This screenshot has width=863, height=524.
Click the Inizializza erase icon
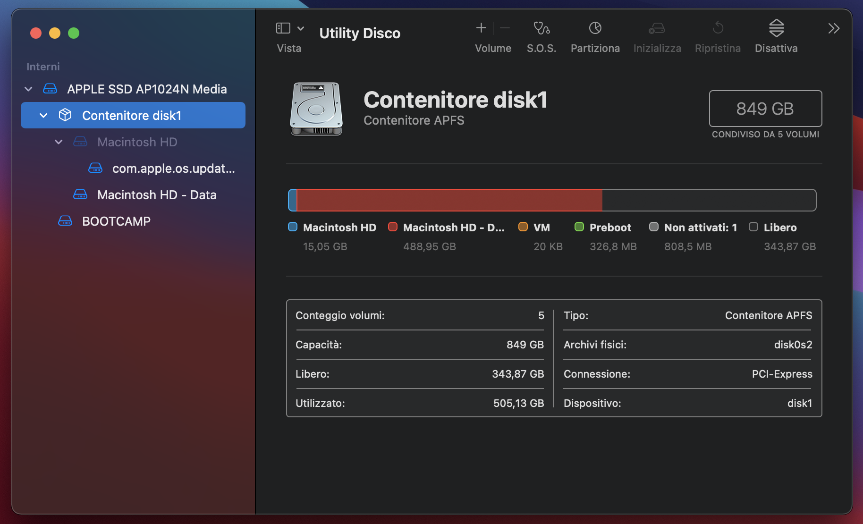pos(657,28)
